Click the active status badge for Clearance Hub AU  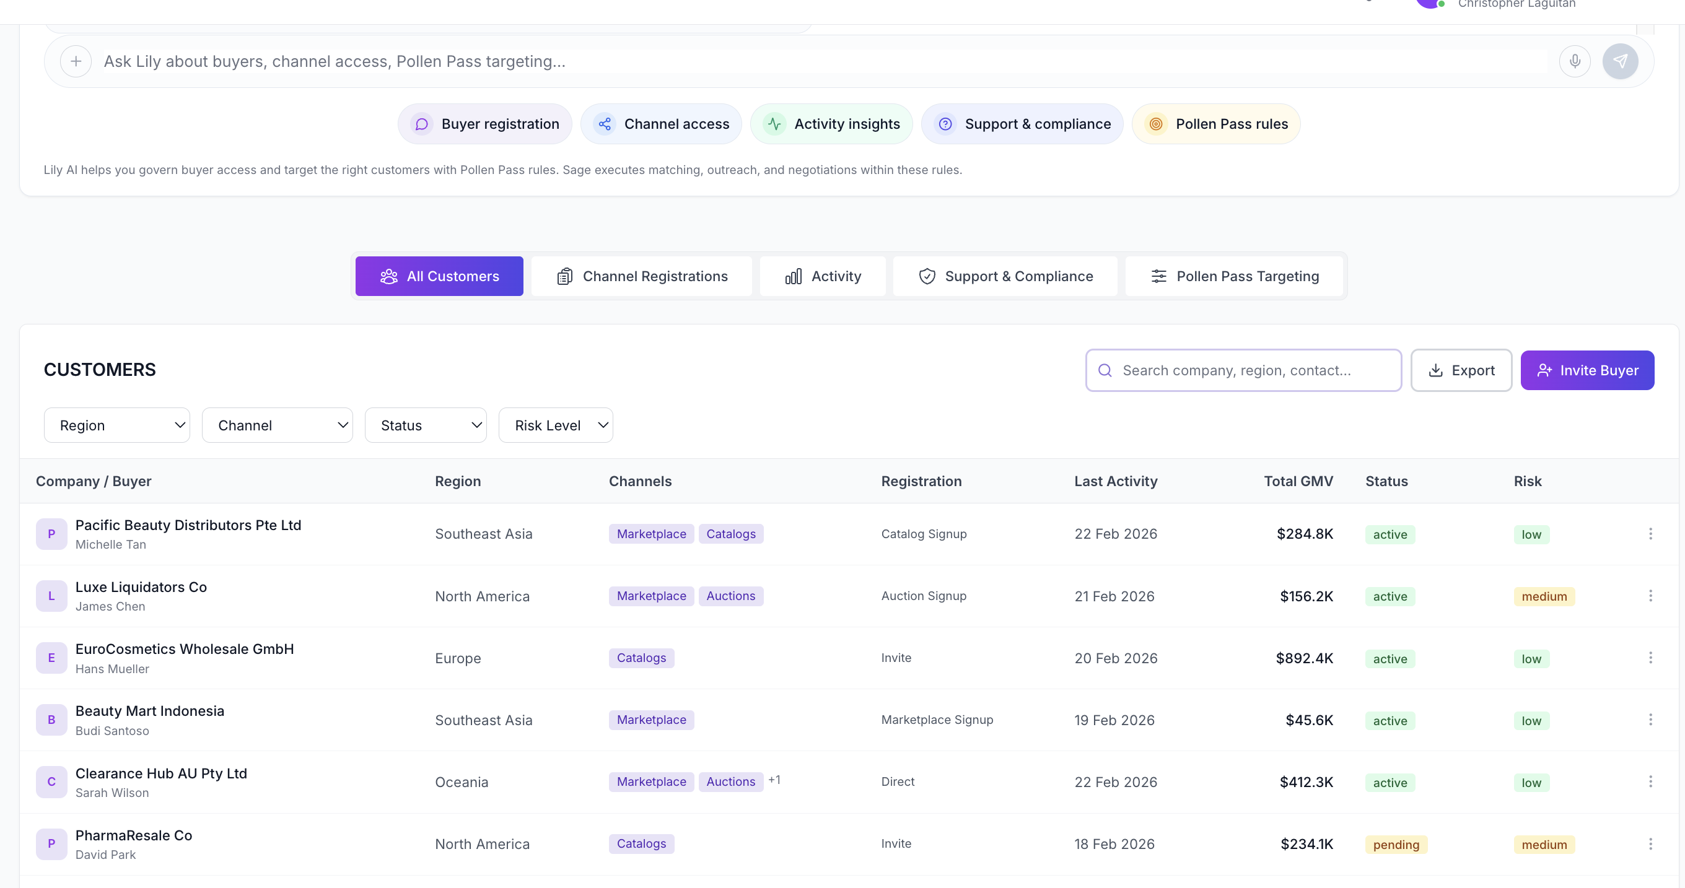click(1390, 783)
